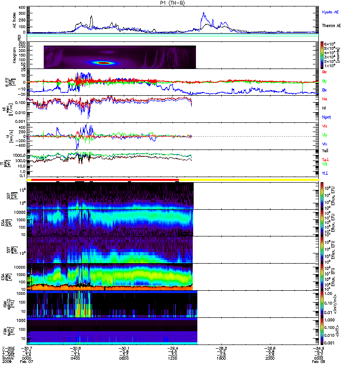The height and width of the screenshot is (368, 345).
Task: Click the 2000 time tick label
Action: click(x=270, y=358)
